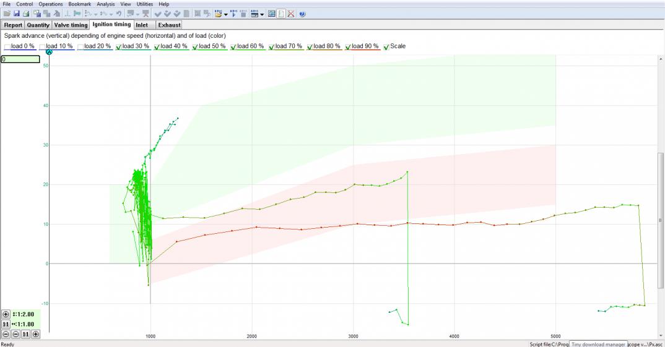Click the Save floppy disk icon
665x347 pixels.
coord(17,14)
